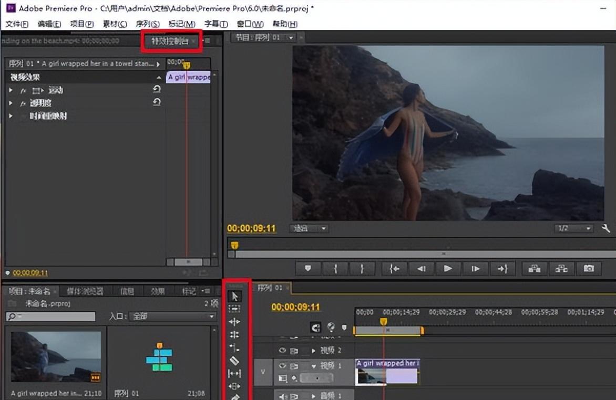Expand the 音频 1 track
The image size is (616, 400).
pyautogui.click(x=313, y=396)
